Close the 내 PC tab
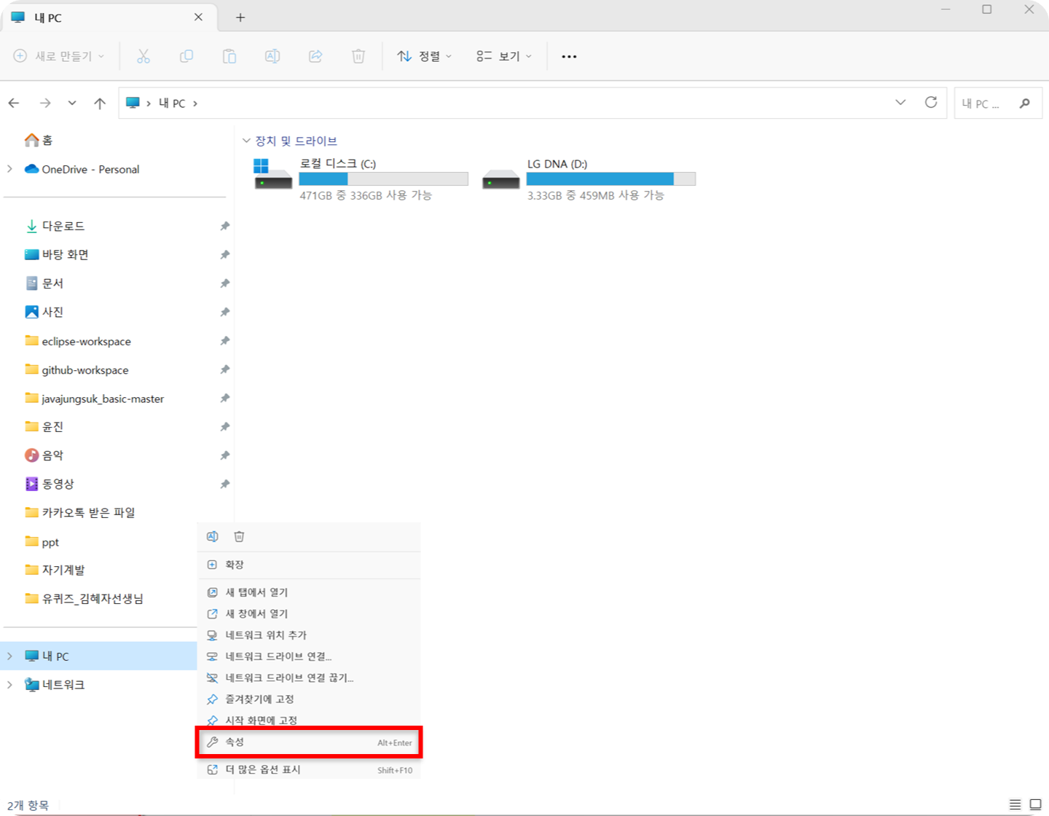 [x=198, y=17]
